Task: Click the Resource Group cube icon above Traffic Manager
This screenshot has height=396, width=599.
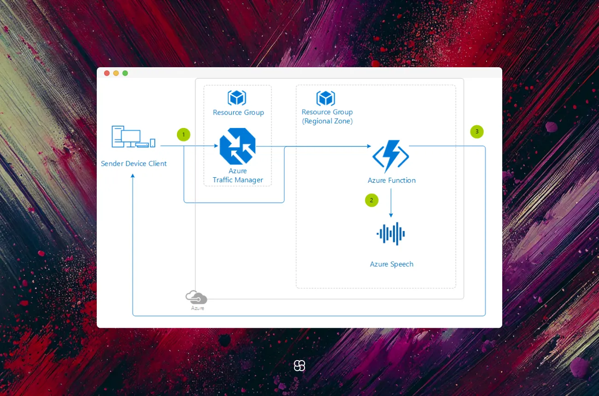Action: [237, 98]
